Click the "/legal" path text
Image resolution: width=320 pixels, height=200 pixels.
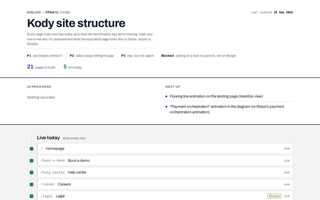[47, 196]
